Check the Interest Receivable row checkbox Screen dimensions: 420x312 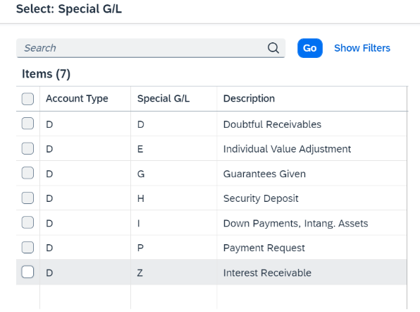pyautogui.click(x=27, y=272)
